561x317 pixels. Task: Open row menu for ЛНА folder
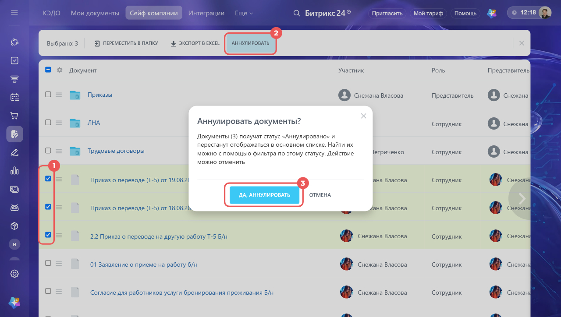pyautogui.click(x=59, y=123)
